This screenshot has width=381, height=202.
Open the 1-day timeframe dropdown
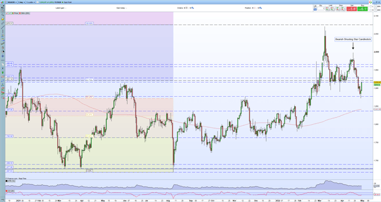click(22, 2)
